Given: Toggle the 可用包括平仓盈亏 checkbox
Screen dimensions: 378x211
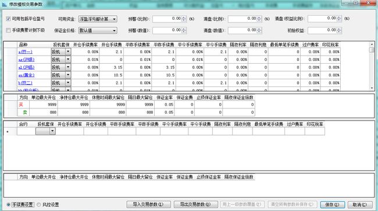Looking at the screenshot, I should coord(8,19).
